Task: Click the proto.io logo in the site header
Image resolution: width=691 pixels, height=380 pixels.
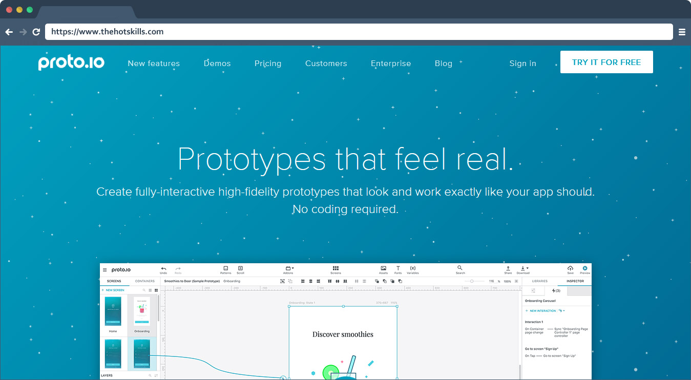Action: 71,62
